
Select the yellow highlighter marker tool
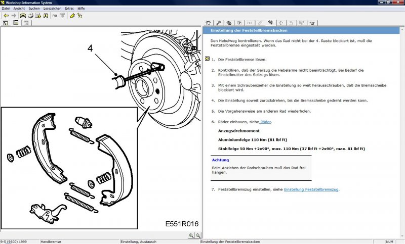coord(72,16)
